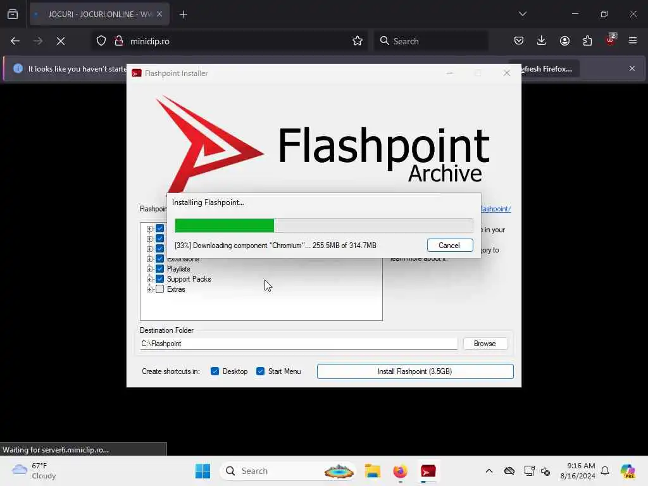Screen dimensions: 648x486
Task: Open Firefox extensions puzzle icon
Action: 587,41
